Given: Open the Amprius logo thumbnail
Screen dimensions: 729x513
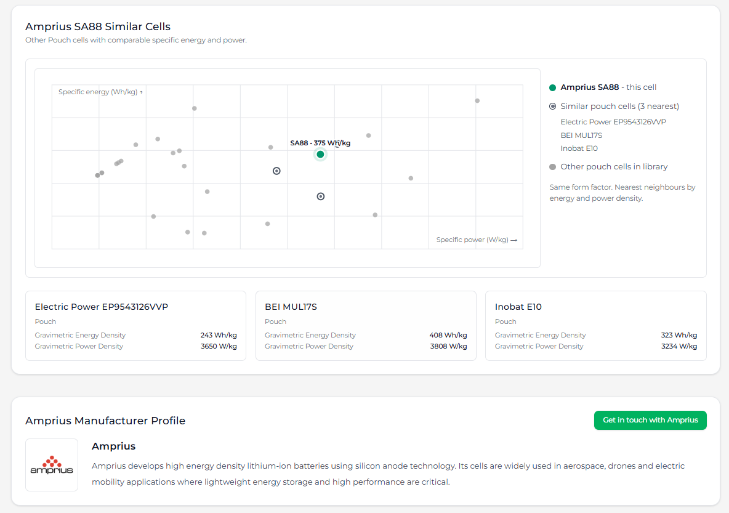Looking at the screenshot, I should coord(52,464).
